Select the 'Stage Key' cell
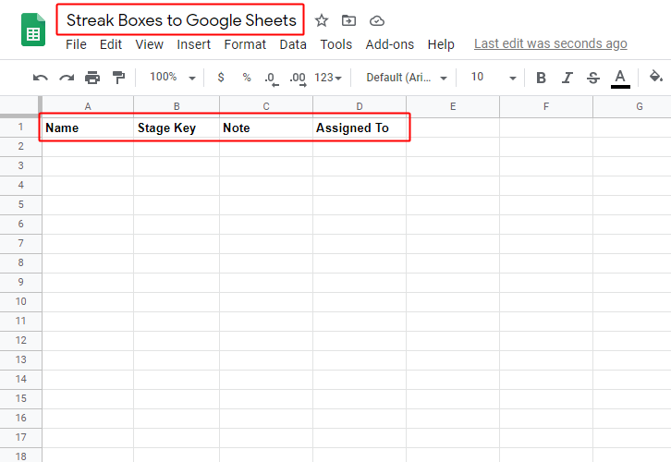Screen dimensions: 671x462 [x=177, y=128]
